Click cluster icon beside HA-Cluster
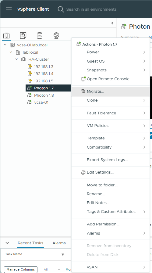 (23, 59)
